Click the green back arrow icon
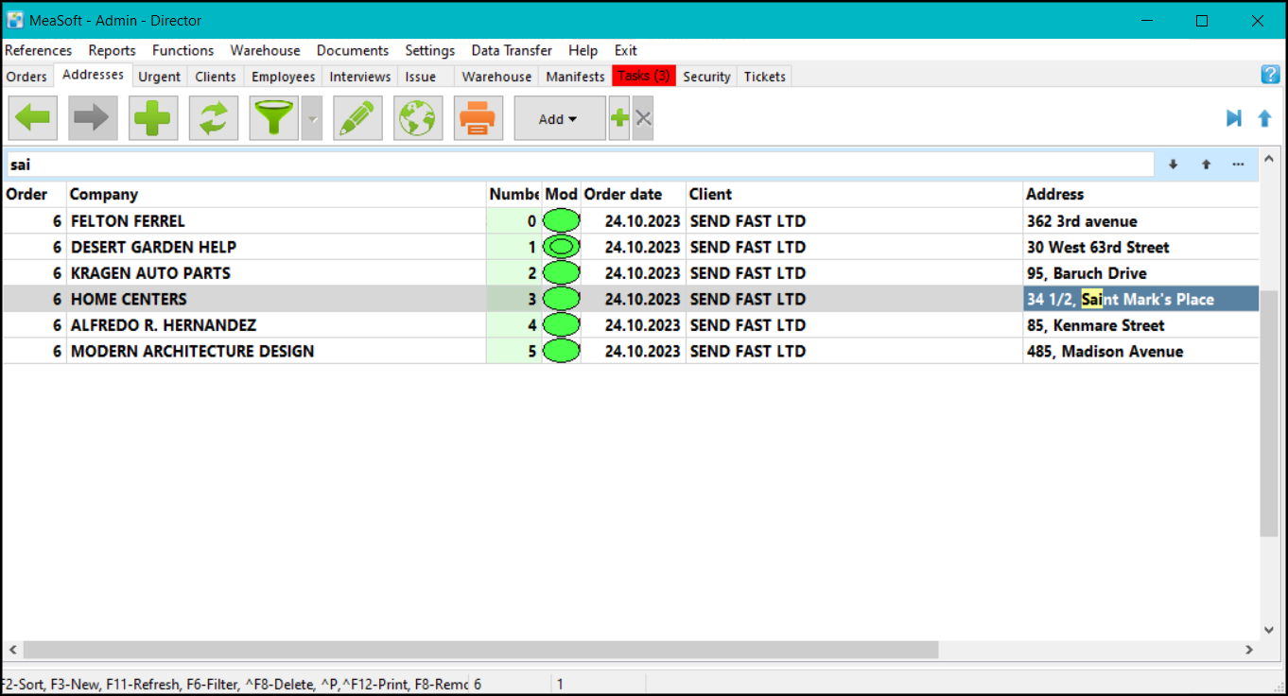This screenshot has height=696, width=1288. pyautogui.click(x=33, y=119)
